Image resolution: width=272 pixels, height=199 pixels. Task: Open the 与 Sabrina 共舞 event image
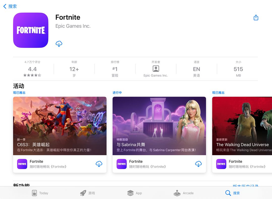[159, 126]
